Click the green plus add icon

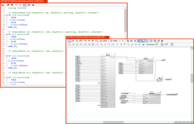(x=123, y=41)
